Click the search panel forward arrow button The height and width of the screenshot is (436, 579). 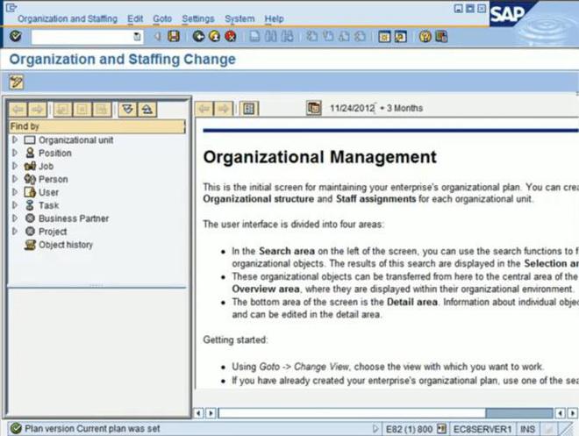38,110
